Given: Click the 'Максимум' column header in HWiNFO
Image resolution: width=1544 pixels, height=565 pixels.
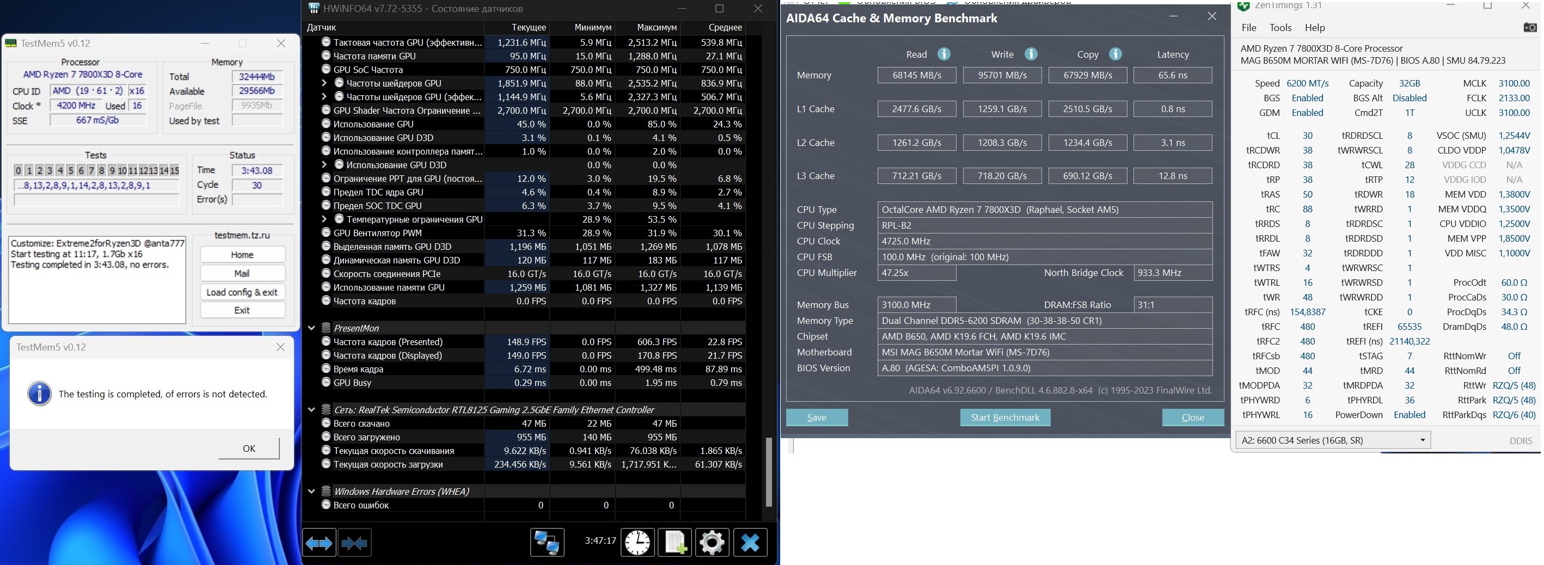Looking at the screenshot, I should pyautogui.click(x=647, y=28).
